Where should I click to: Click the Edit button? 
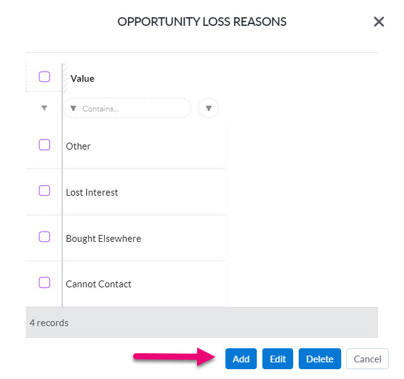click(278, 359)
